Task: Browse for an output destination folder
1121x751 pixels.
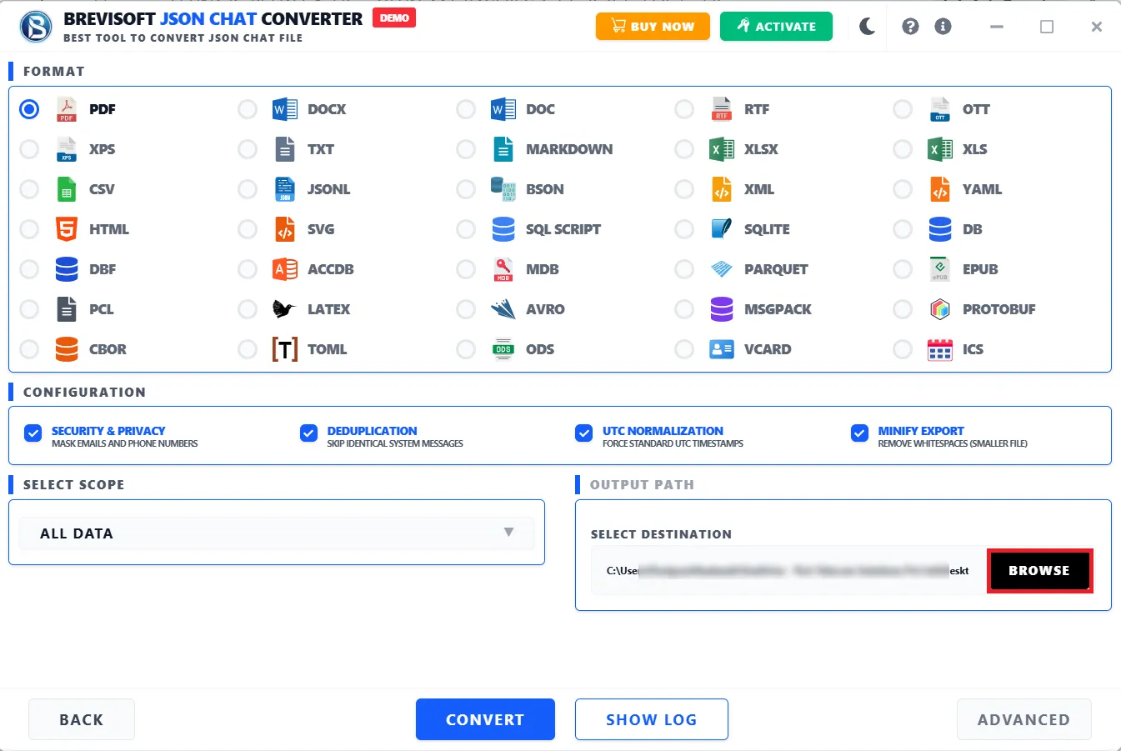Action: (1039, 571)
